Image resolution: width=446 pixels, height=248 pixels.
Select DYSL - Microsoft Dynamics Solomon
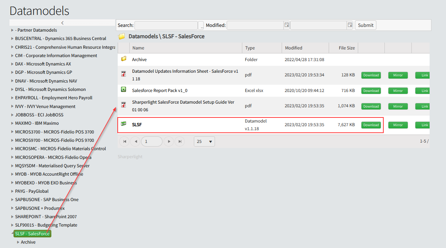pos(50,89)
